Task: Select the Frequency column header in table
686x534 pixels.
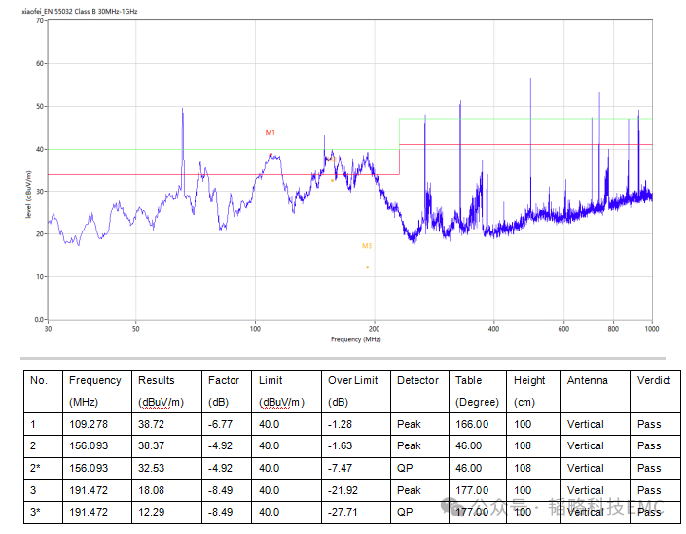Action: [x=95, y=380]
